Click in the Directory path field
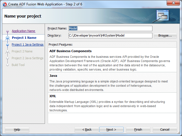Image resolution: width=182 pixels, height=136 pixels. (110, 35)
